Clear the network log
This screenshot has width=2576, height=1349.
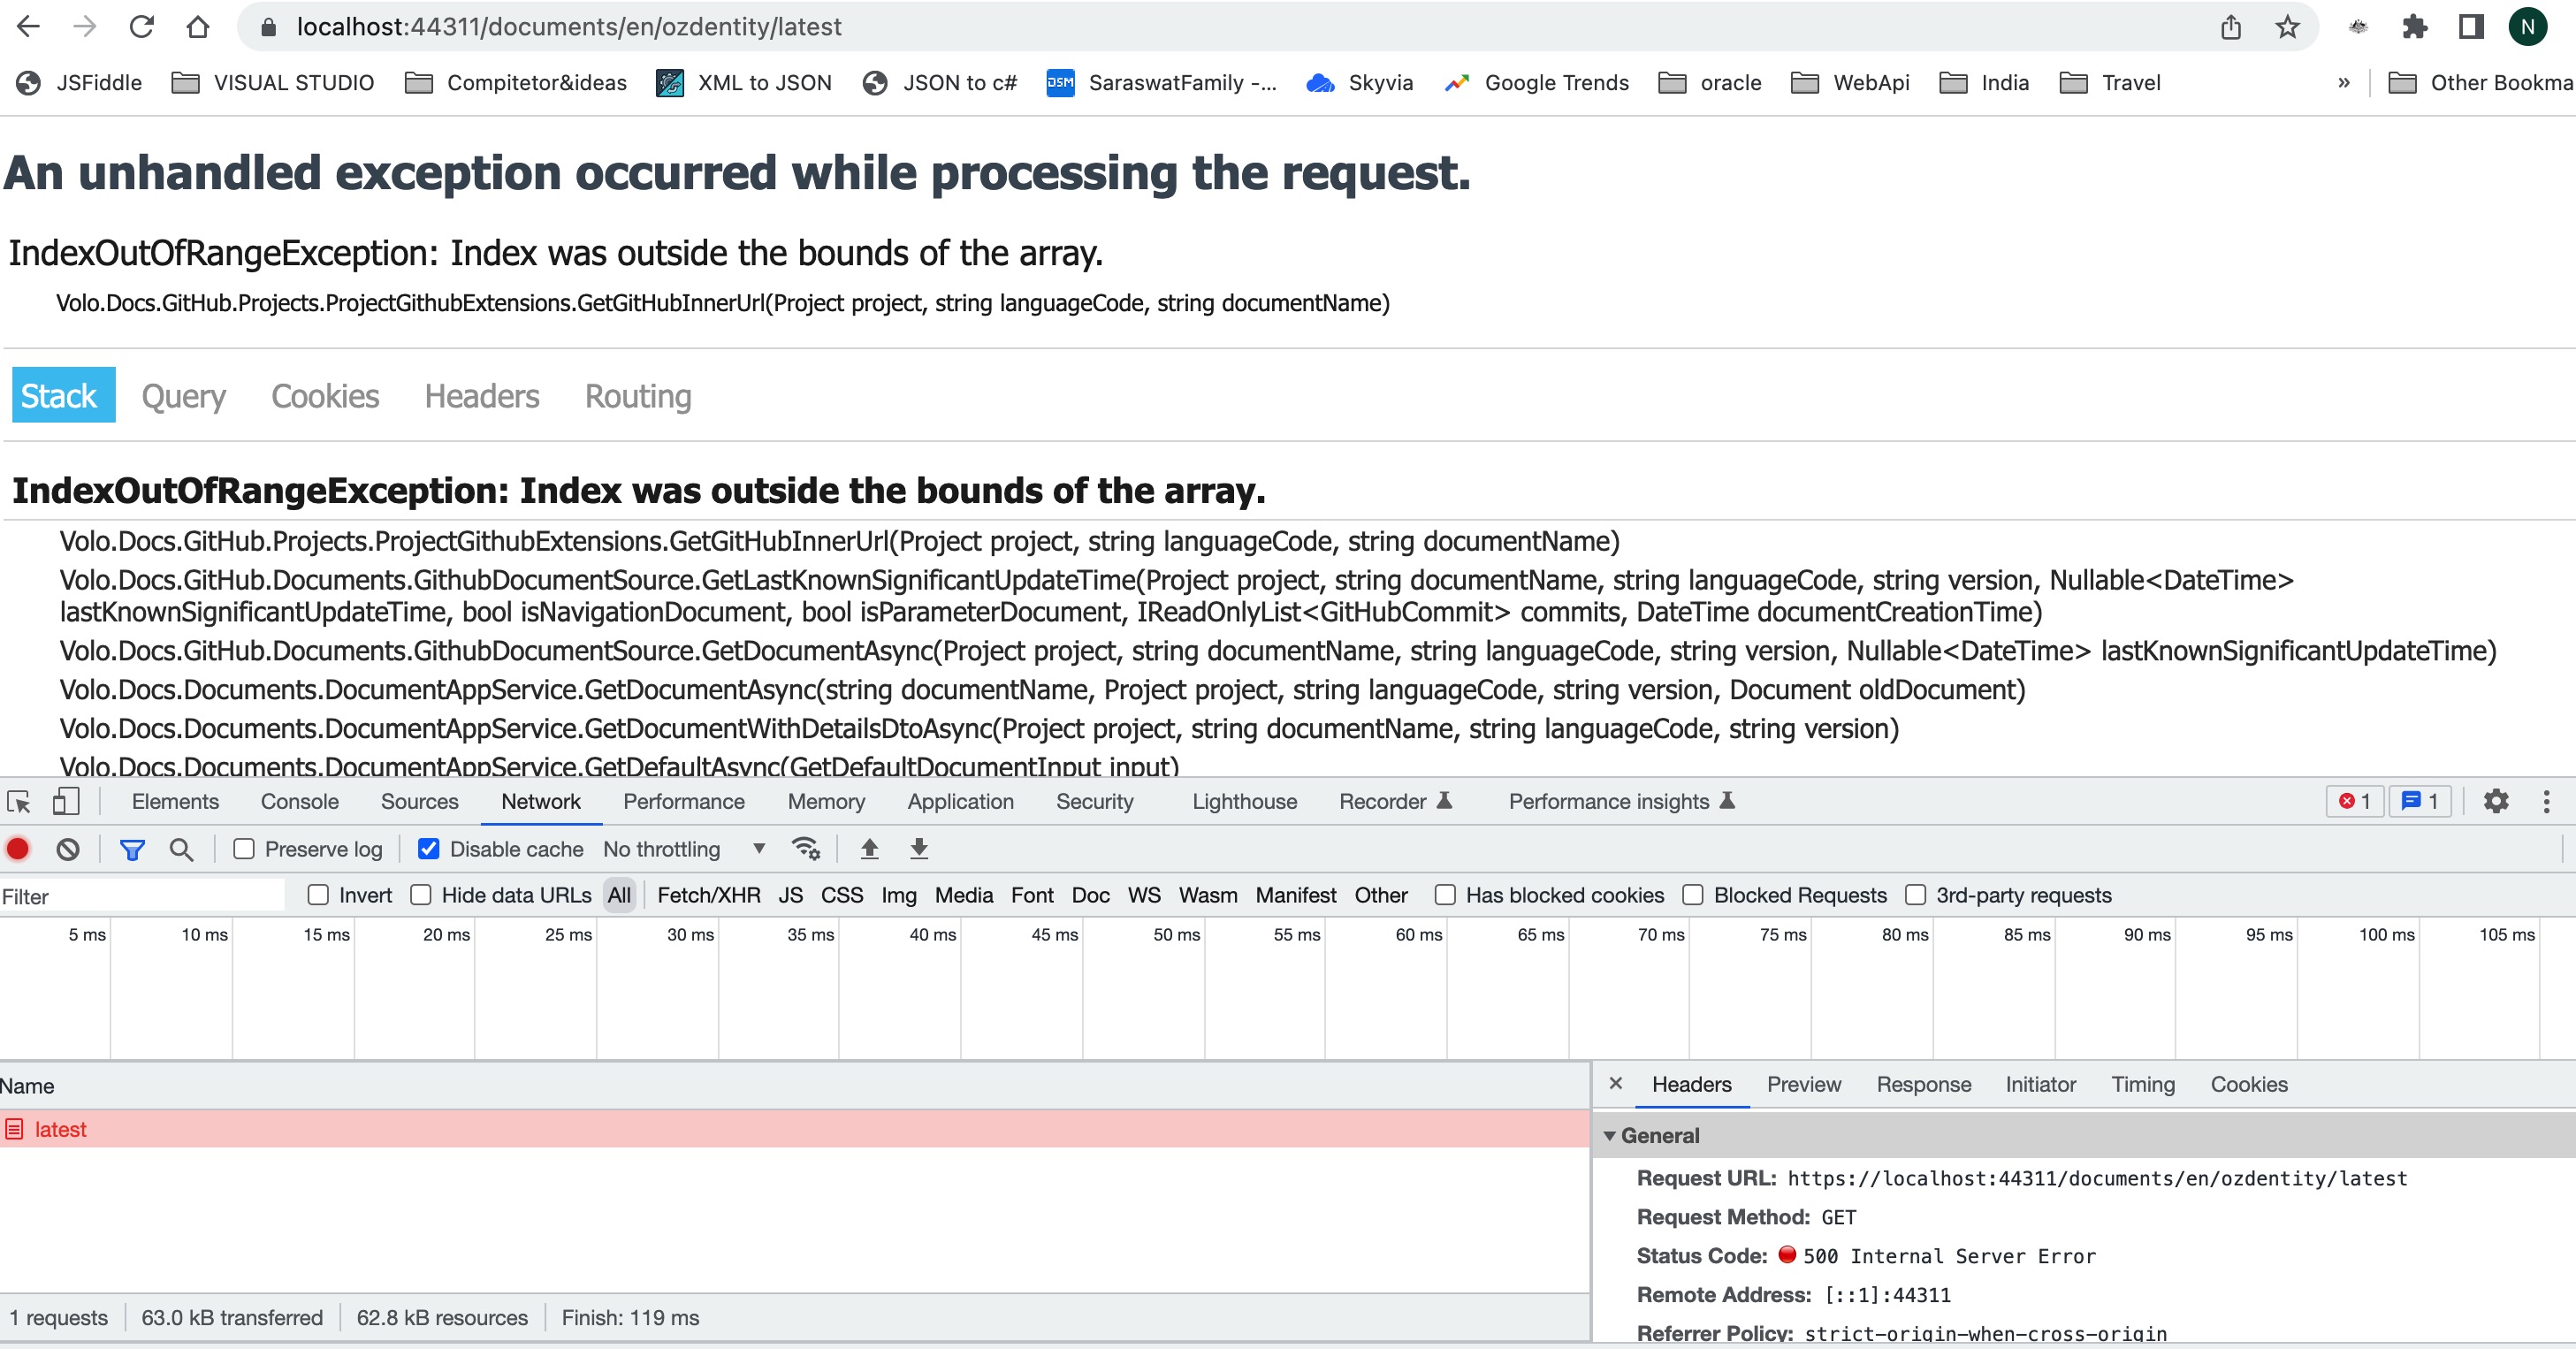[68, 849]
